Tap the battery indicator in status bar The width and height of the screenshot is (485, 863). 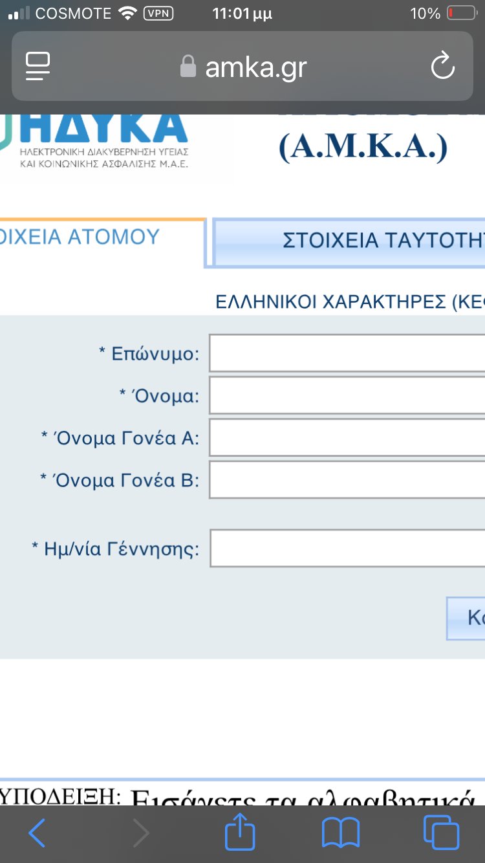point(461,14)
